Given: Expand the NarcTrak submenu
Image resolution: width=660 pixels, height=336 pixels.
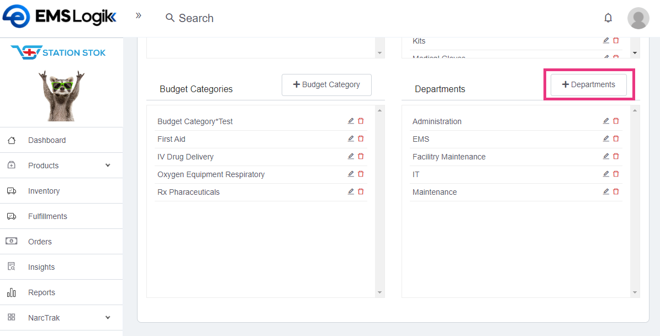Looking at the screenshot, I should [x=108, y=318].
